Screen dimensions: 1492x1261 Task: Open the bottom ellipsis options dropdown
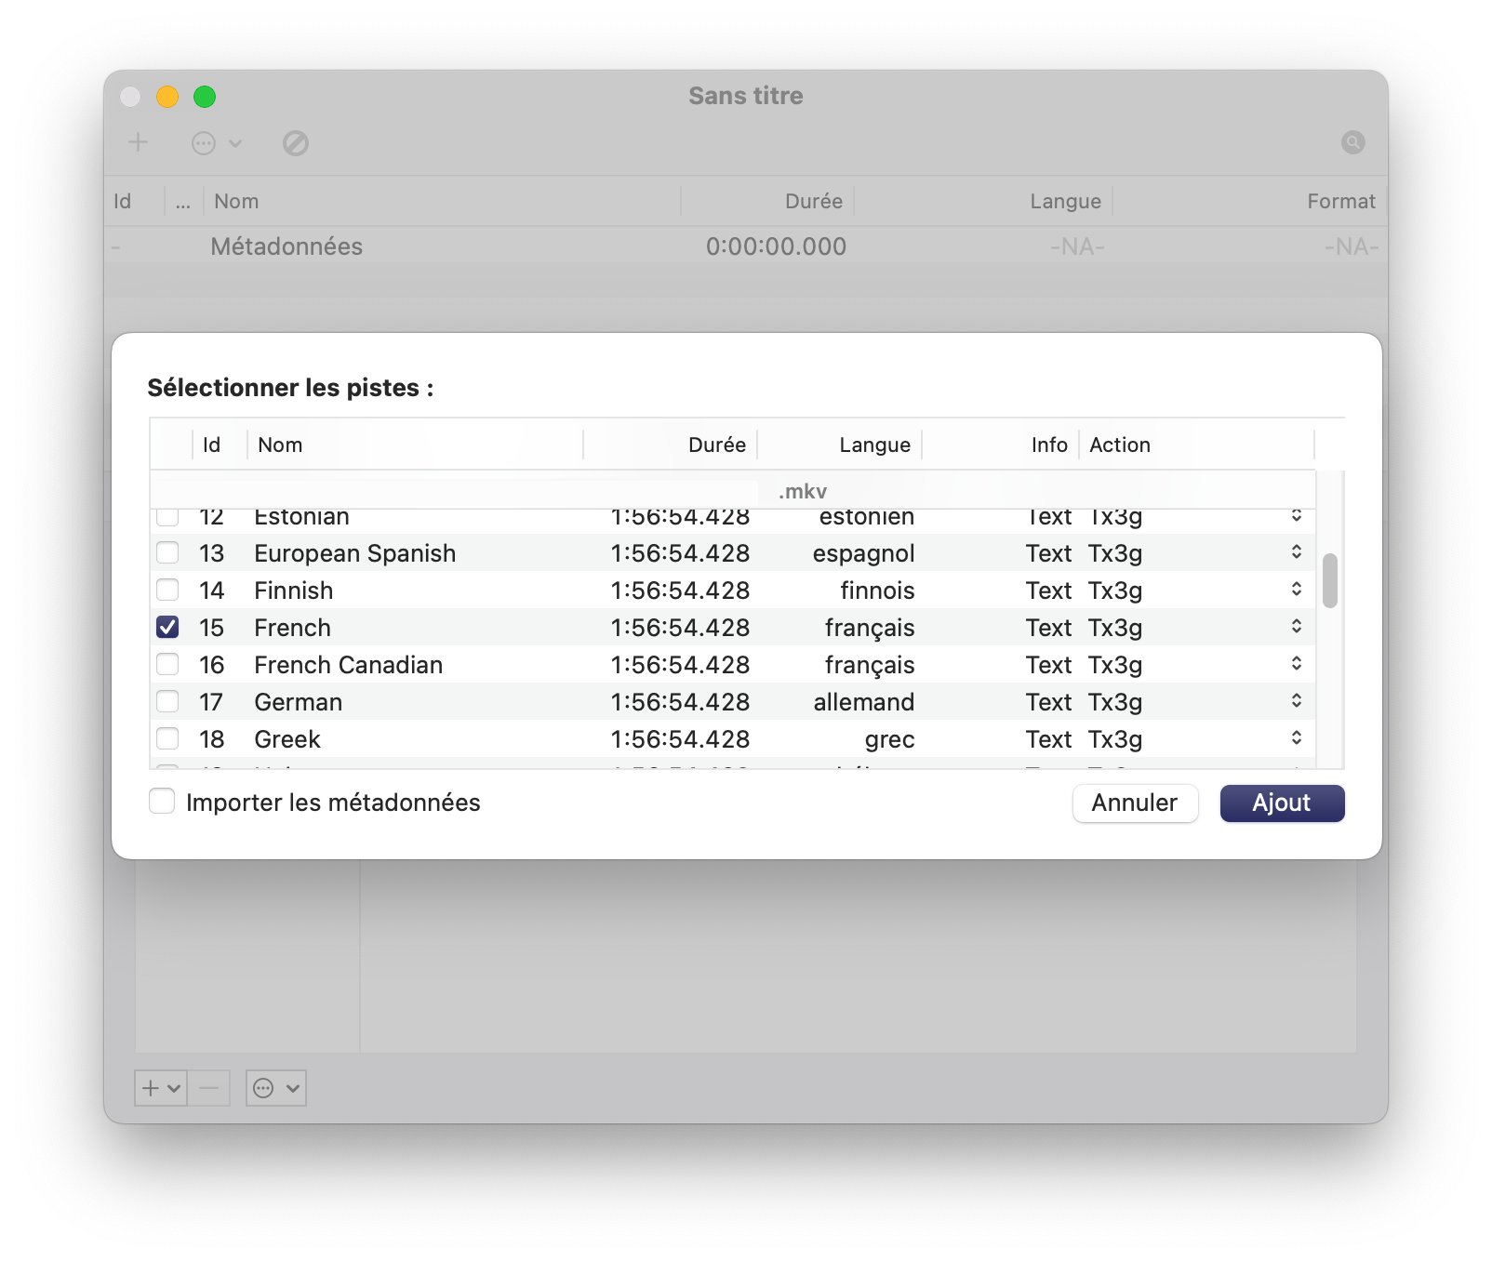click(x=276, y=1088)
